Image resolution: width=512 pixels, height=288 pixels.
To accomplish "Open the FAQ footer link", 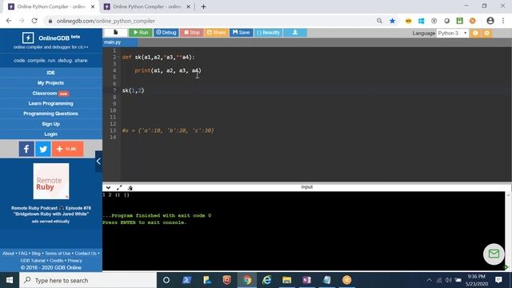I will (x=23, y=254).
